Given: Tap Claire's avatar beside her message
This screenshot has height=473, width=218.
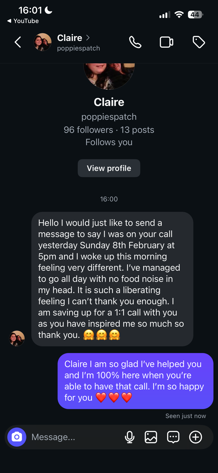Looking at the screenshot, I should (17, 338).
